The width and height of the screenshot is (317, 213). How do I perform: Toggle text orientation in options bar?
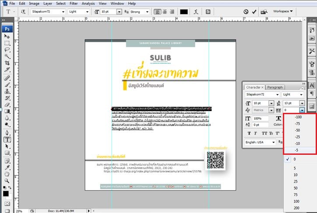(x=23, y=12)
